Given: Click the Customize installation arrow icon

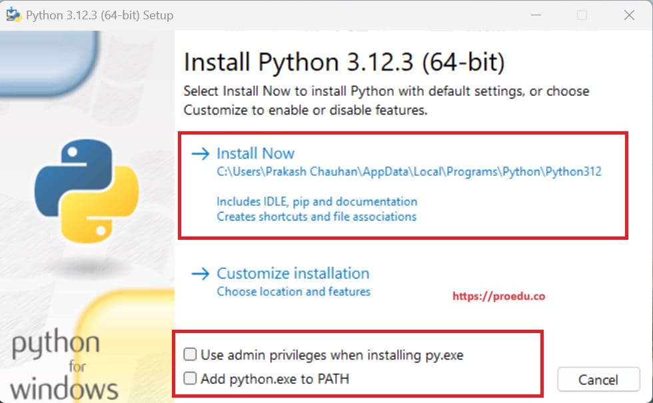Looking at the screenshot, I should [x=201, y=274].
